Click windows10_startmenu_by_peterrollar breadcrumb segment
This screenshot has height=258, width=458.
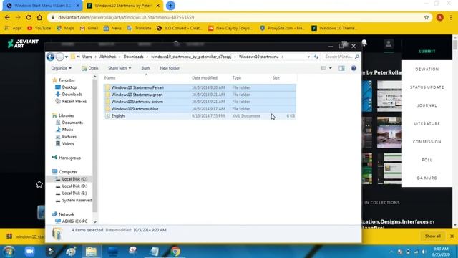(x=191, y=57)
